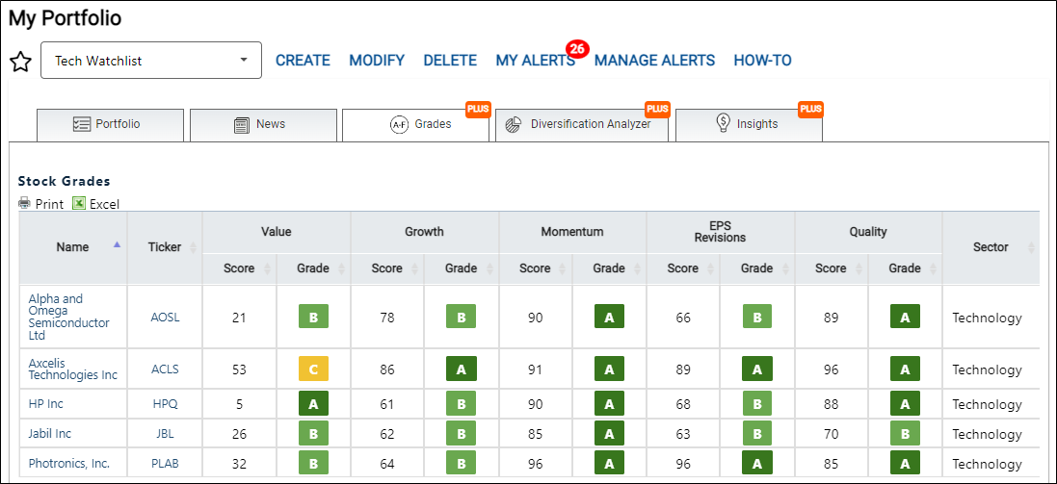Screen dimensions: 1057x484
Task: Sort by Growth Score column
Action: [387, 267]
